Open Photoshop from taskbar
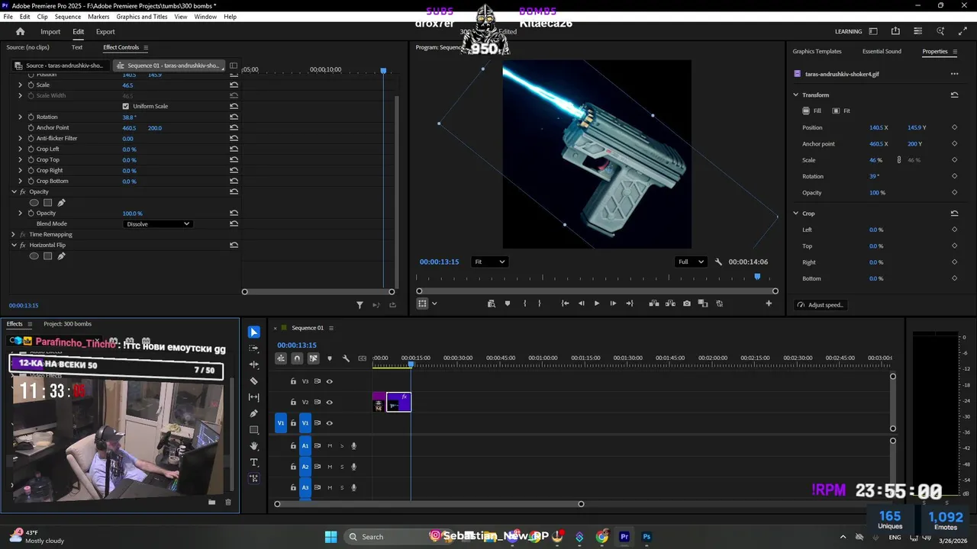This screenshot has width=977, height=549. click(646, 537)
